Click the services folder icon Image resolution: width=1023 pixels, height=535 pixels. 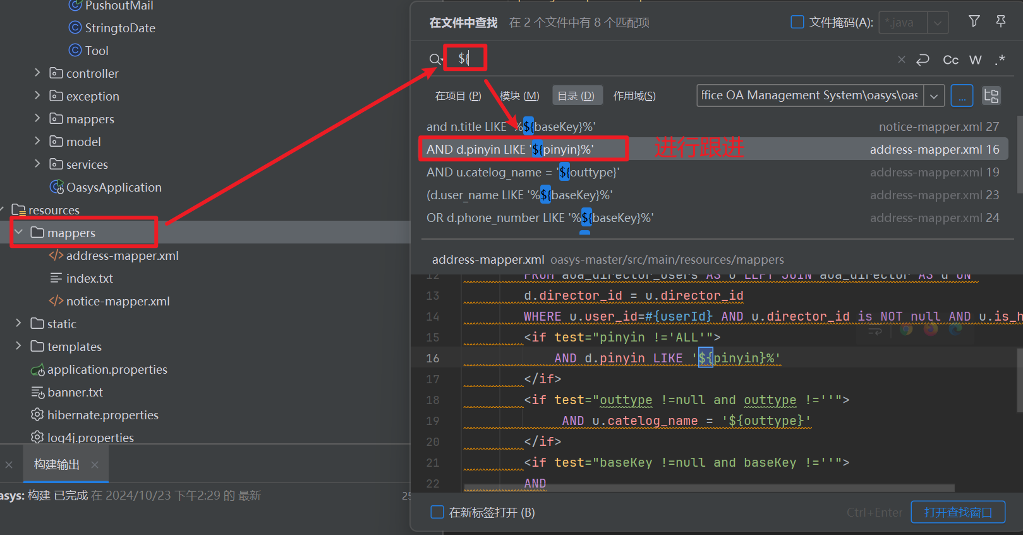[x=56, y=164]
